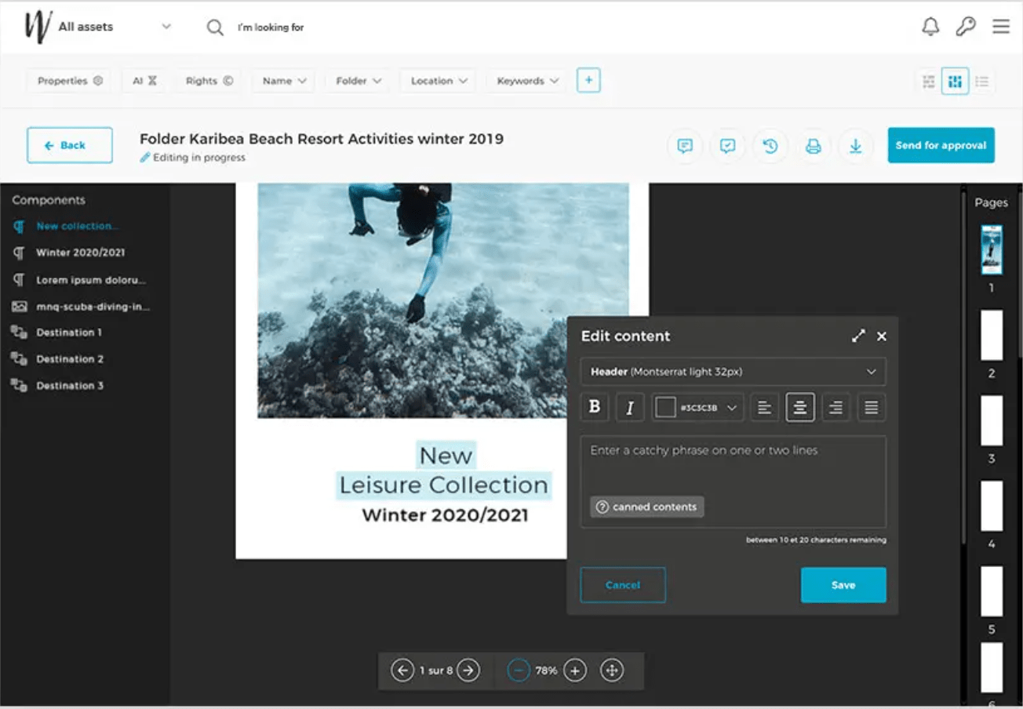The height and width of the screenshot is (709, 1023).
Task: Enable right text alignment
Action: [836, 407]
